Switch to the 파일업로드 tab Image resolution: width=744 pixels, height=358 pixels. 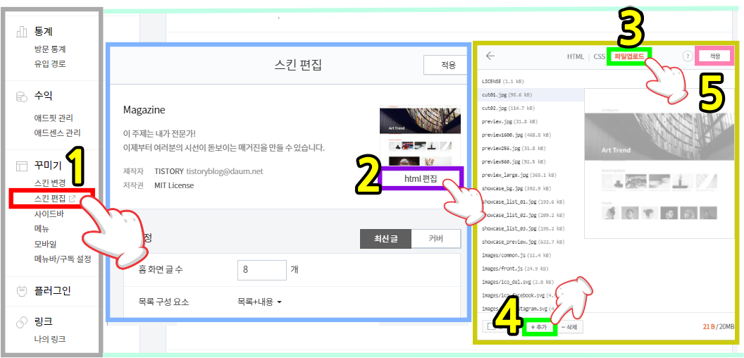(x=629, y=56)
